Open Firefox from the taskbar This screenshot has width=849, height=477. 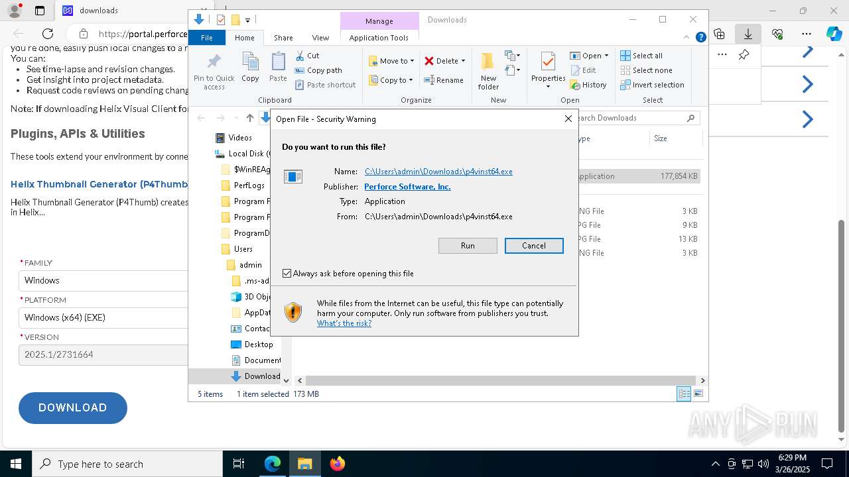coord(338,464)
